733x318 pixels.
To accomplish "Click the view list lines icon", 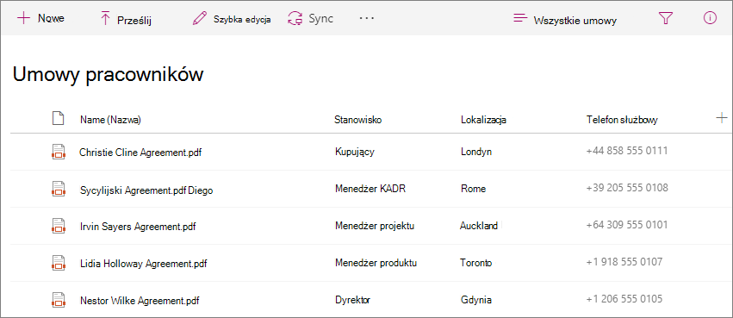I will click(520, 18).
